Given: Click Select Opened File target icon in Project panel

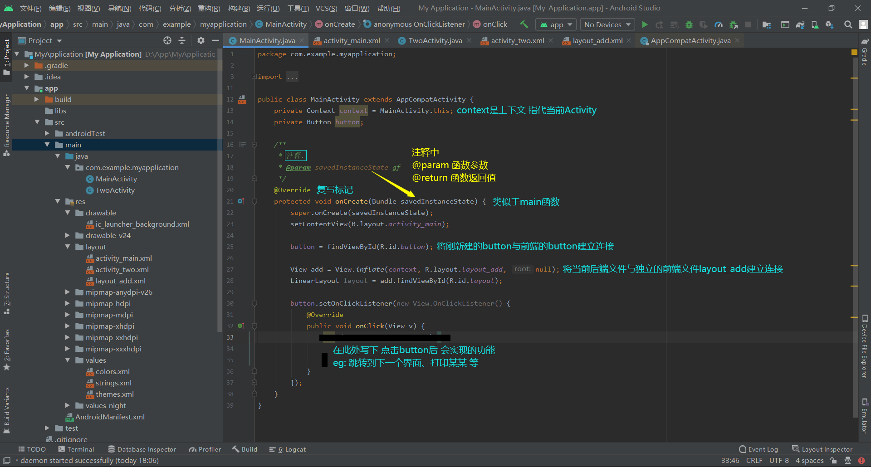Looking at the screenshot, I should click(x=167, y=40).
